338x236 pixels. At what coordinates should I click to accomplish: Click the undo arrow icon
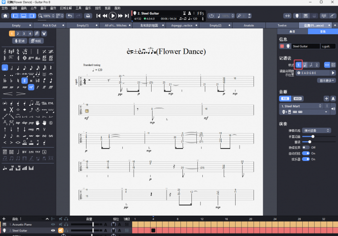coord(70,16)
